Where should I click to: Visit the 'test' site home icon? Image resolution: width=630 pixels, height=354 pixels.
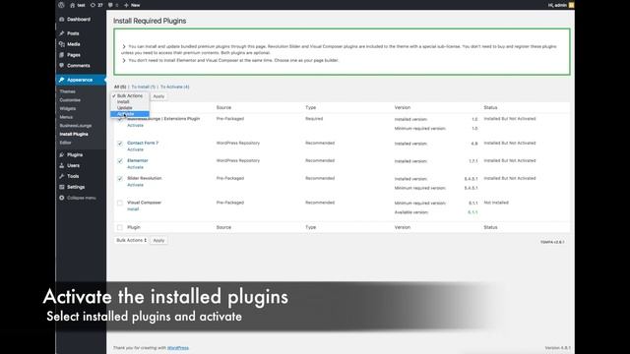(x=73, y=5)
